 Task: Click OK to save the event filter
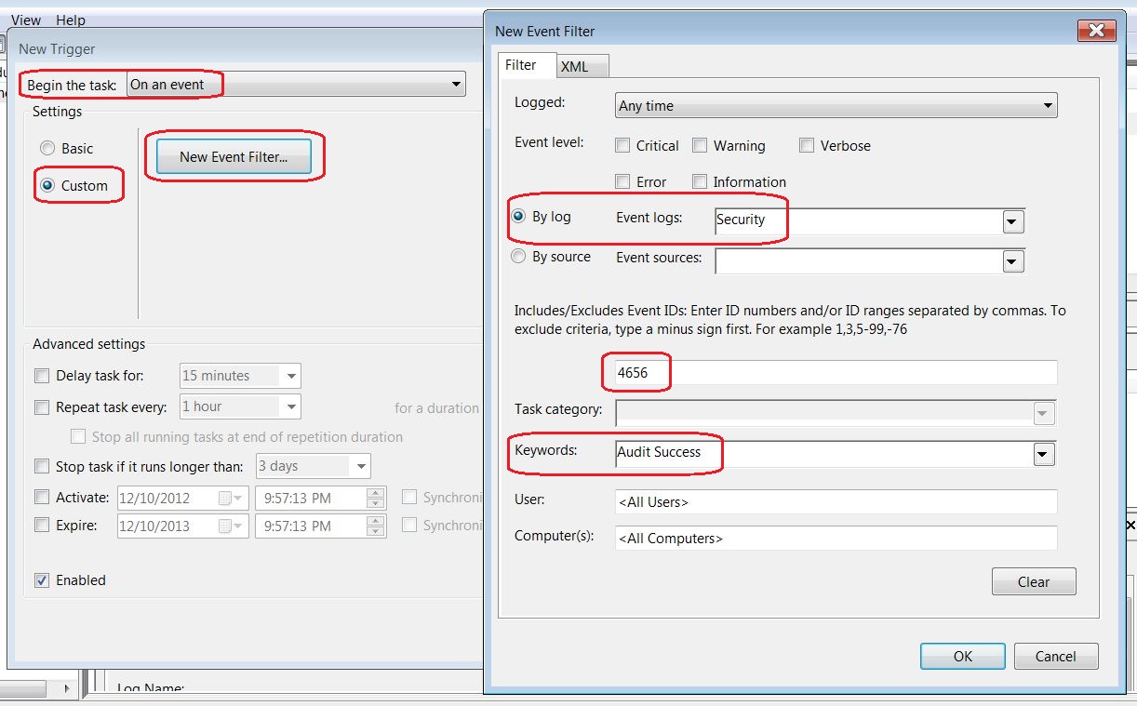[962, 656]
